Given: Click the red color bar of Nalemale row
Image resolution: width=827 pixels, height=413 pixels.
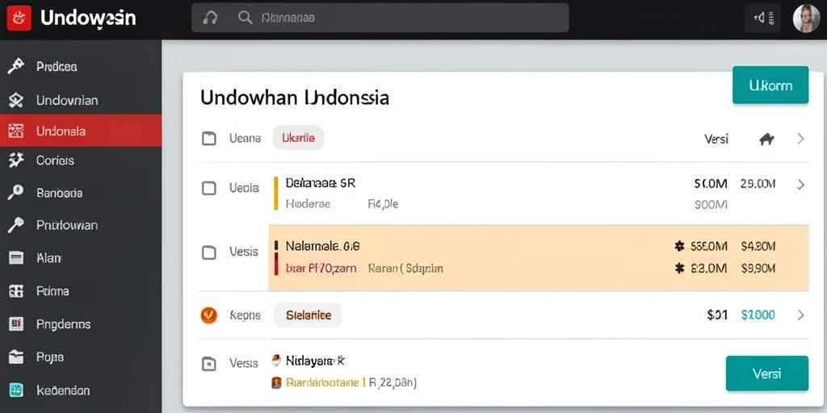Looking at the screenshot, I should pyautogui.click(x=275, y=264).
